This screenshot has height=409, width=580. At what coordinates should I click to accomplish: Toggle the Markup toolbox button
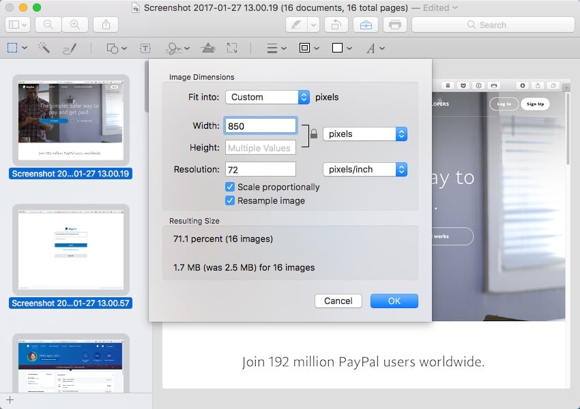coord(366,25)
